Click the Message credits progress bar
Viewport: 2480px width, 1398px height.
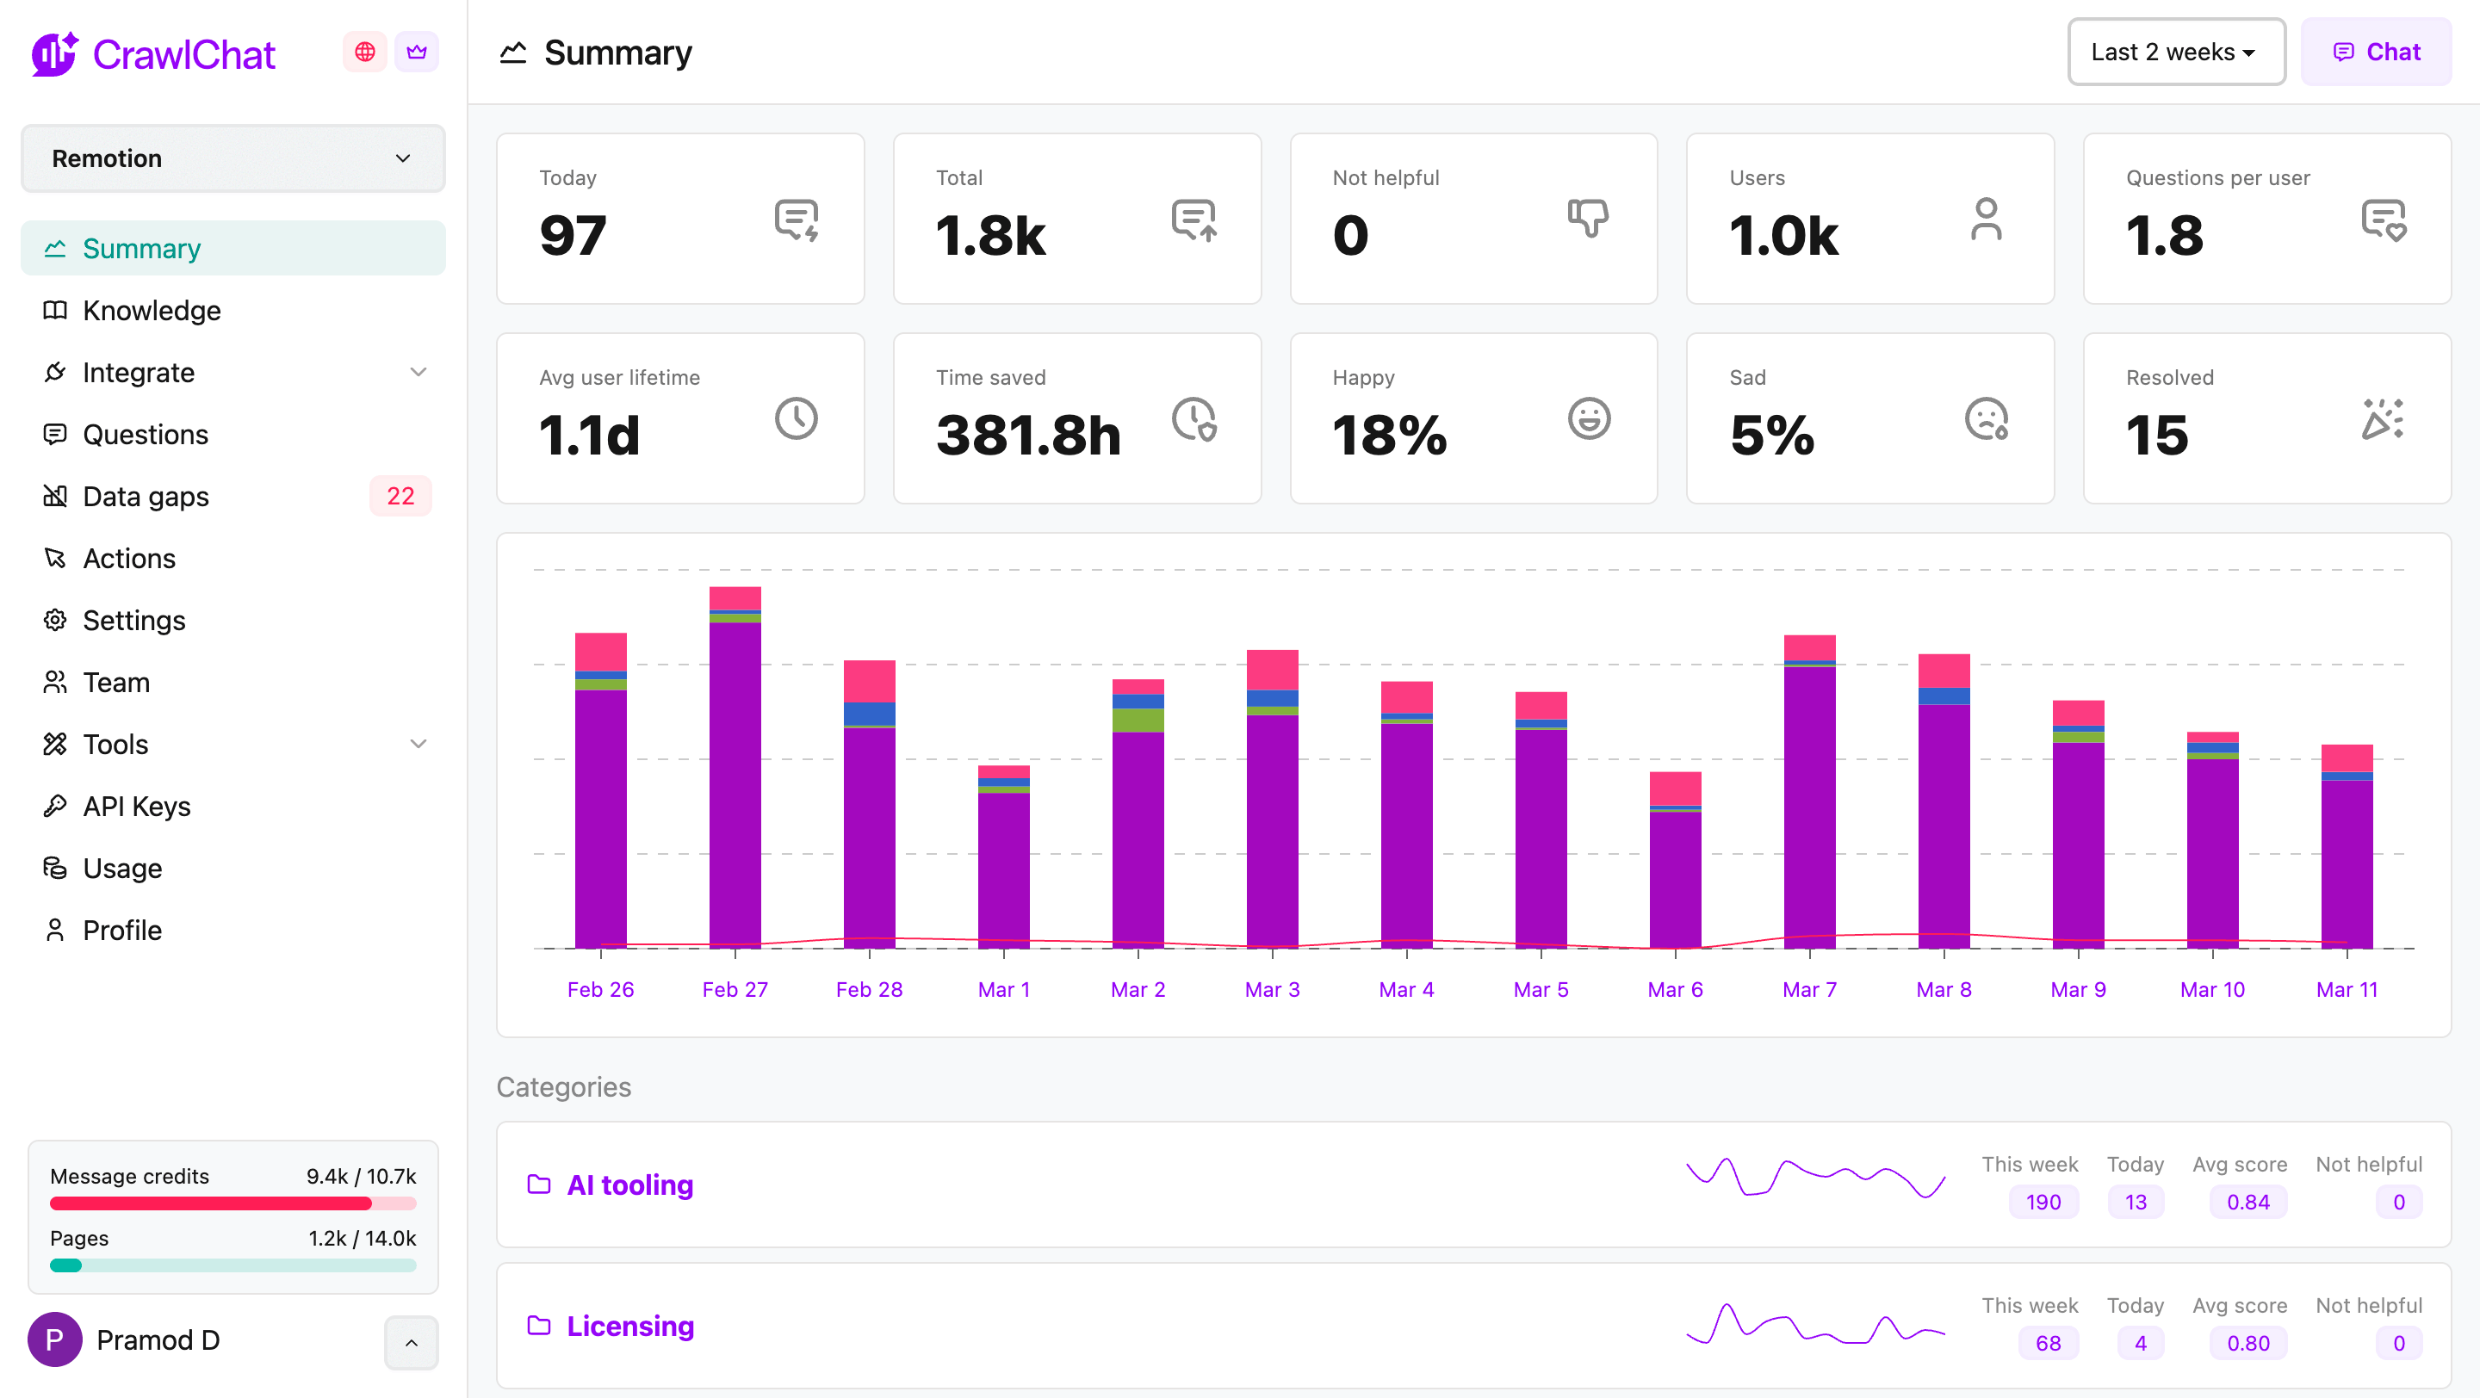232,1203
